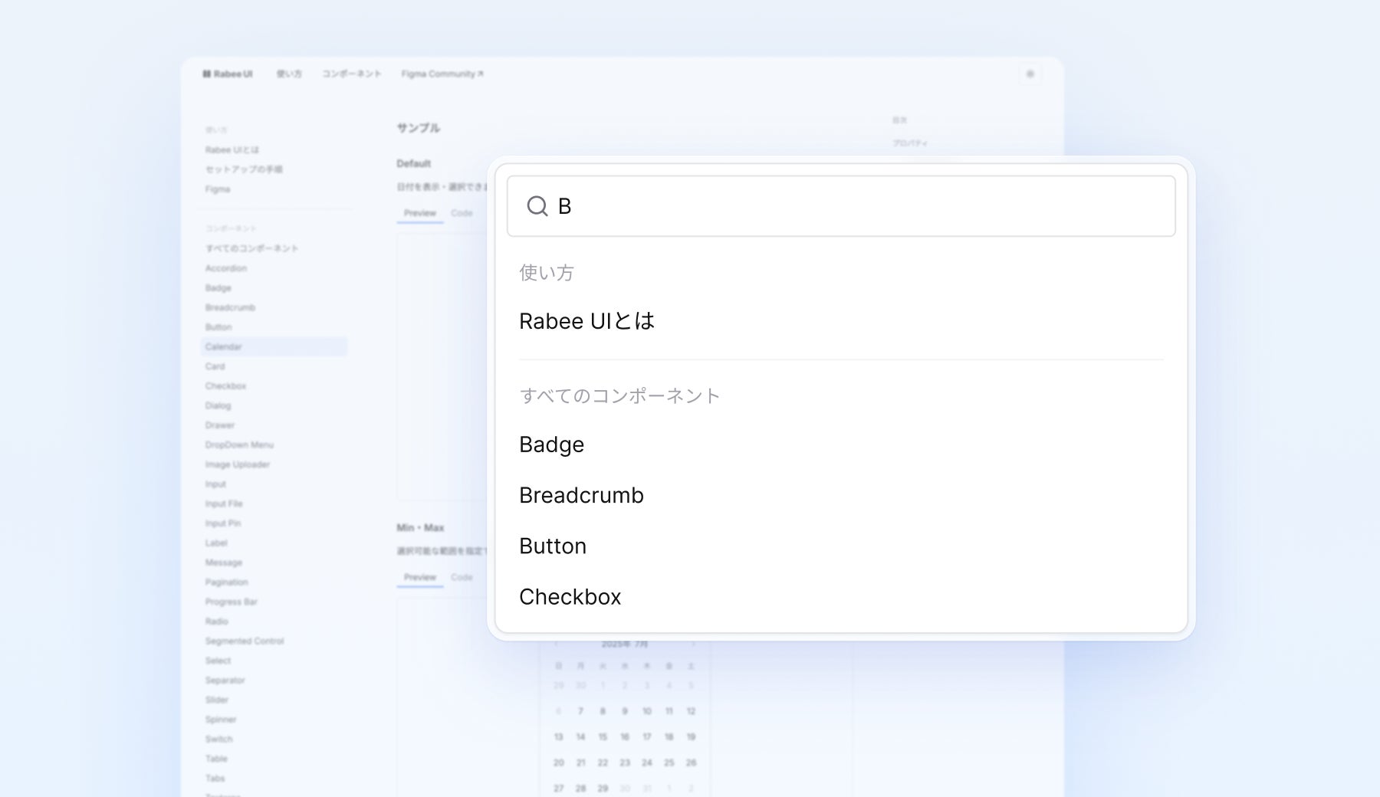Pick date 8 in the calendar

click(x=603, y=711)
